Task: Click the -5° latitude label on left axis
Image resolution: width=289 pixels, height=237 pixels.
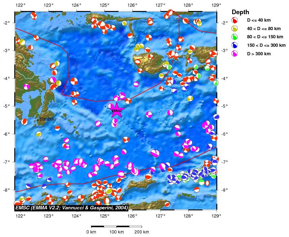Action: (8, 106)
